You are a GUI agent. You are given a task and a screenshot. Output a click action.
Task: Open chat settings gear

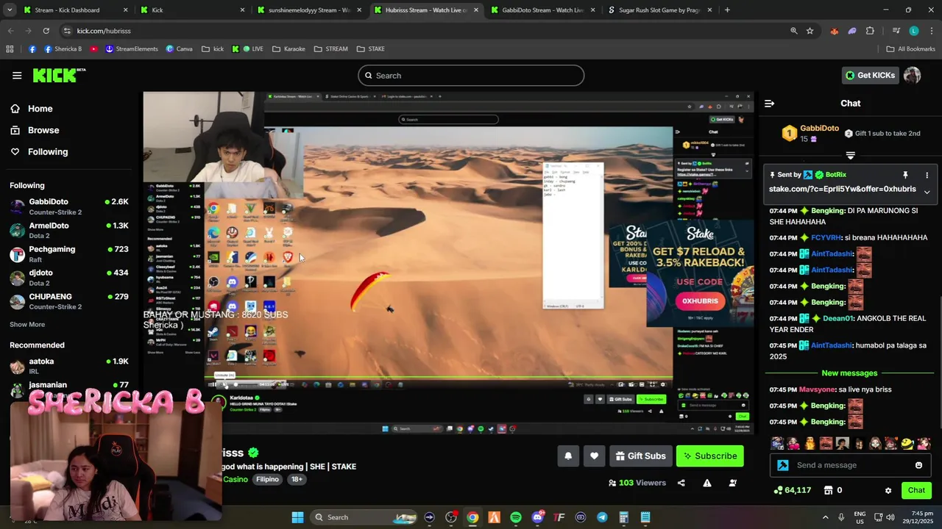tap(888, 490)
